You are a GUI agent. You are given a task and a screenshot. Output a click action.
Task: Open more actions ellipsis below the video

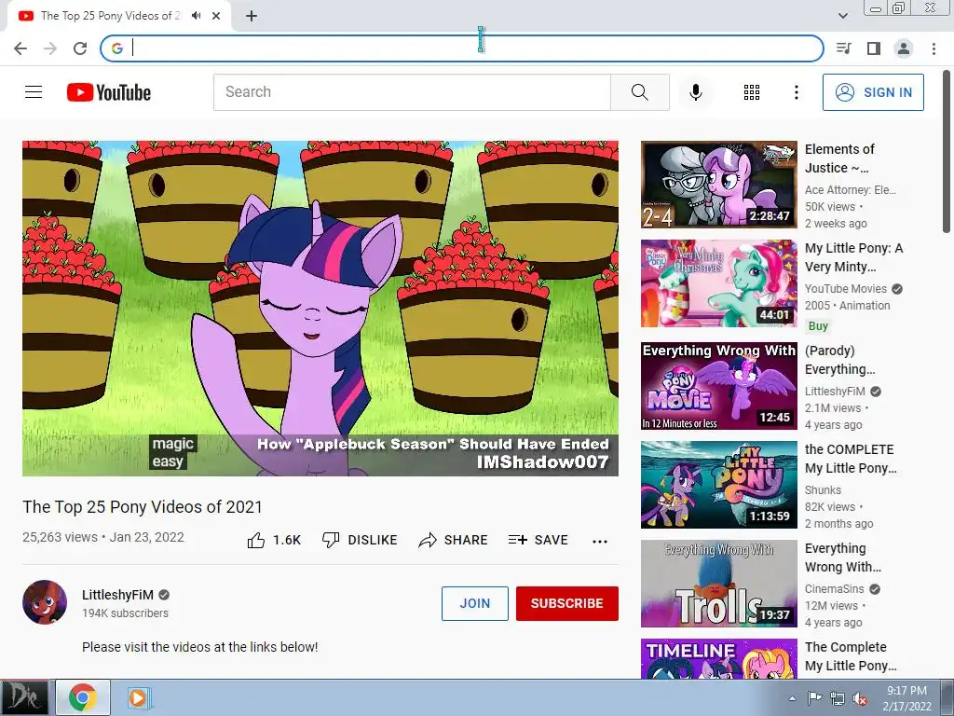pos(600,542)
